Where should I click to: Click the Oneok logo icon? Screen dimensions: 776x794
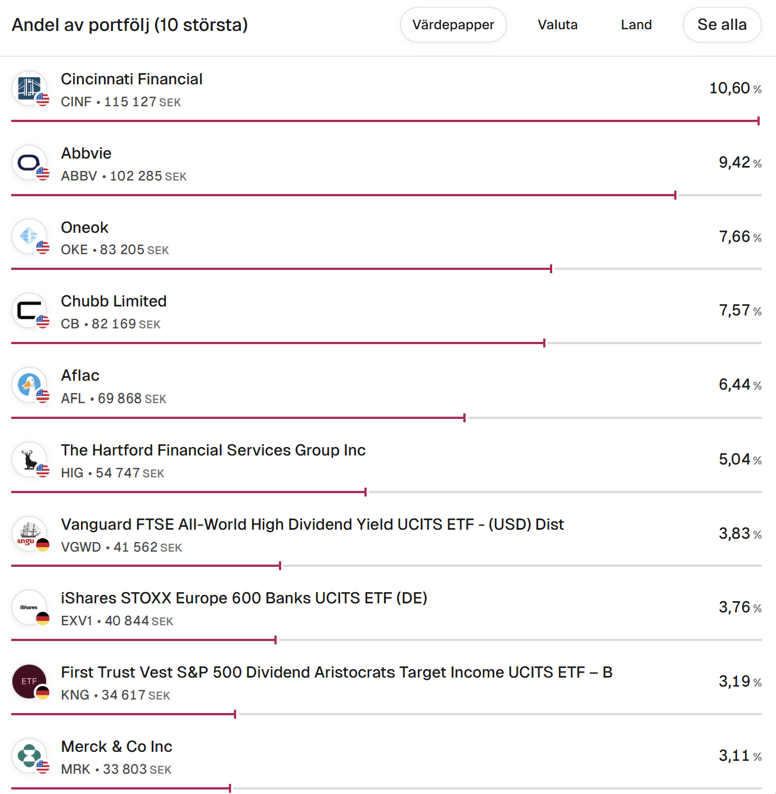[x=29, y=236]
